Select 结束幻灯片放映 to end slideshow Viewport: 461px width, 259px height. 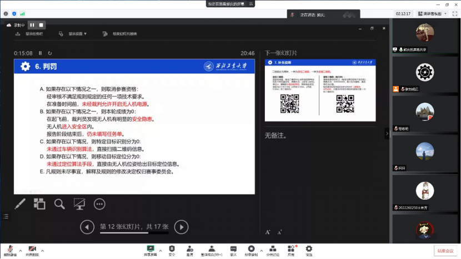tap(119, 34)
